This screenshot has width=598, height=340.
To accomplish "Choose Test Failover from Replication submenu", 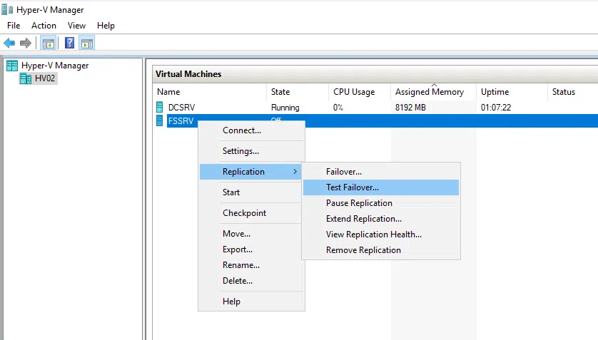I will [x=353, y=187].
